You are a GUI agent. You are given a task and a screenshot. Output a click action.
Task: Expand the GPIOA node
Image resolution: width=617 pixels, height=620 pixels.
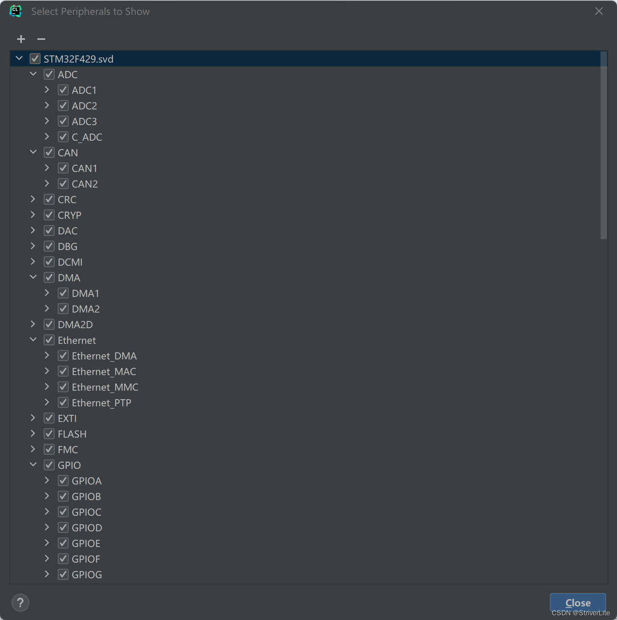point(47,481)
